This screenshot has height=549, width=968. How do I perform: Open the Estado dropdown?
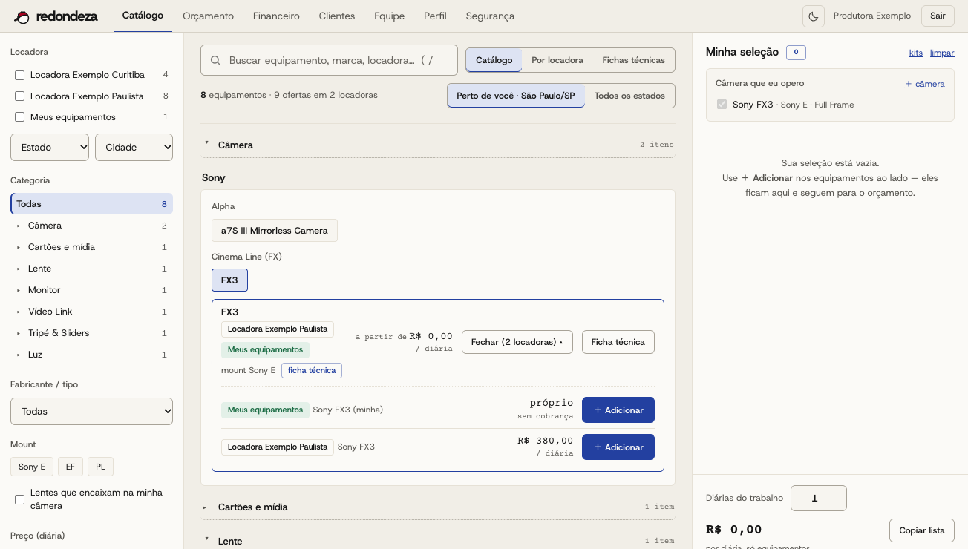pos(50,147)
